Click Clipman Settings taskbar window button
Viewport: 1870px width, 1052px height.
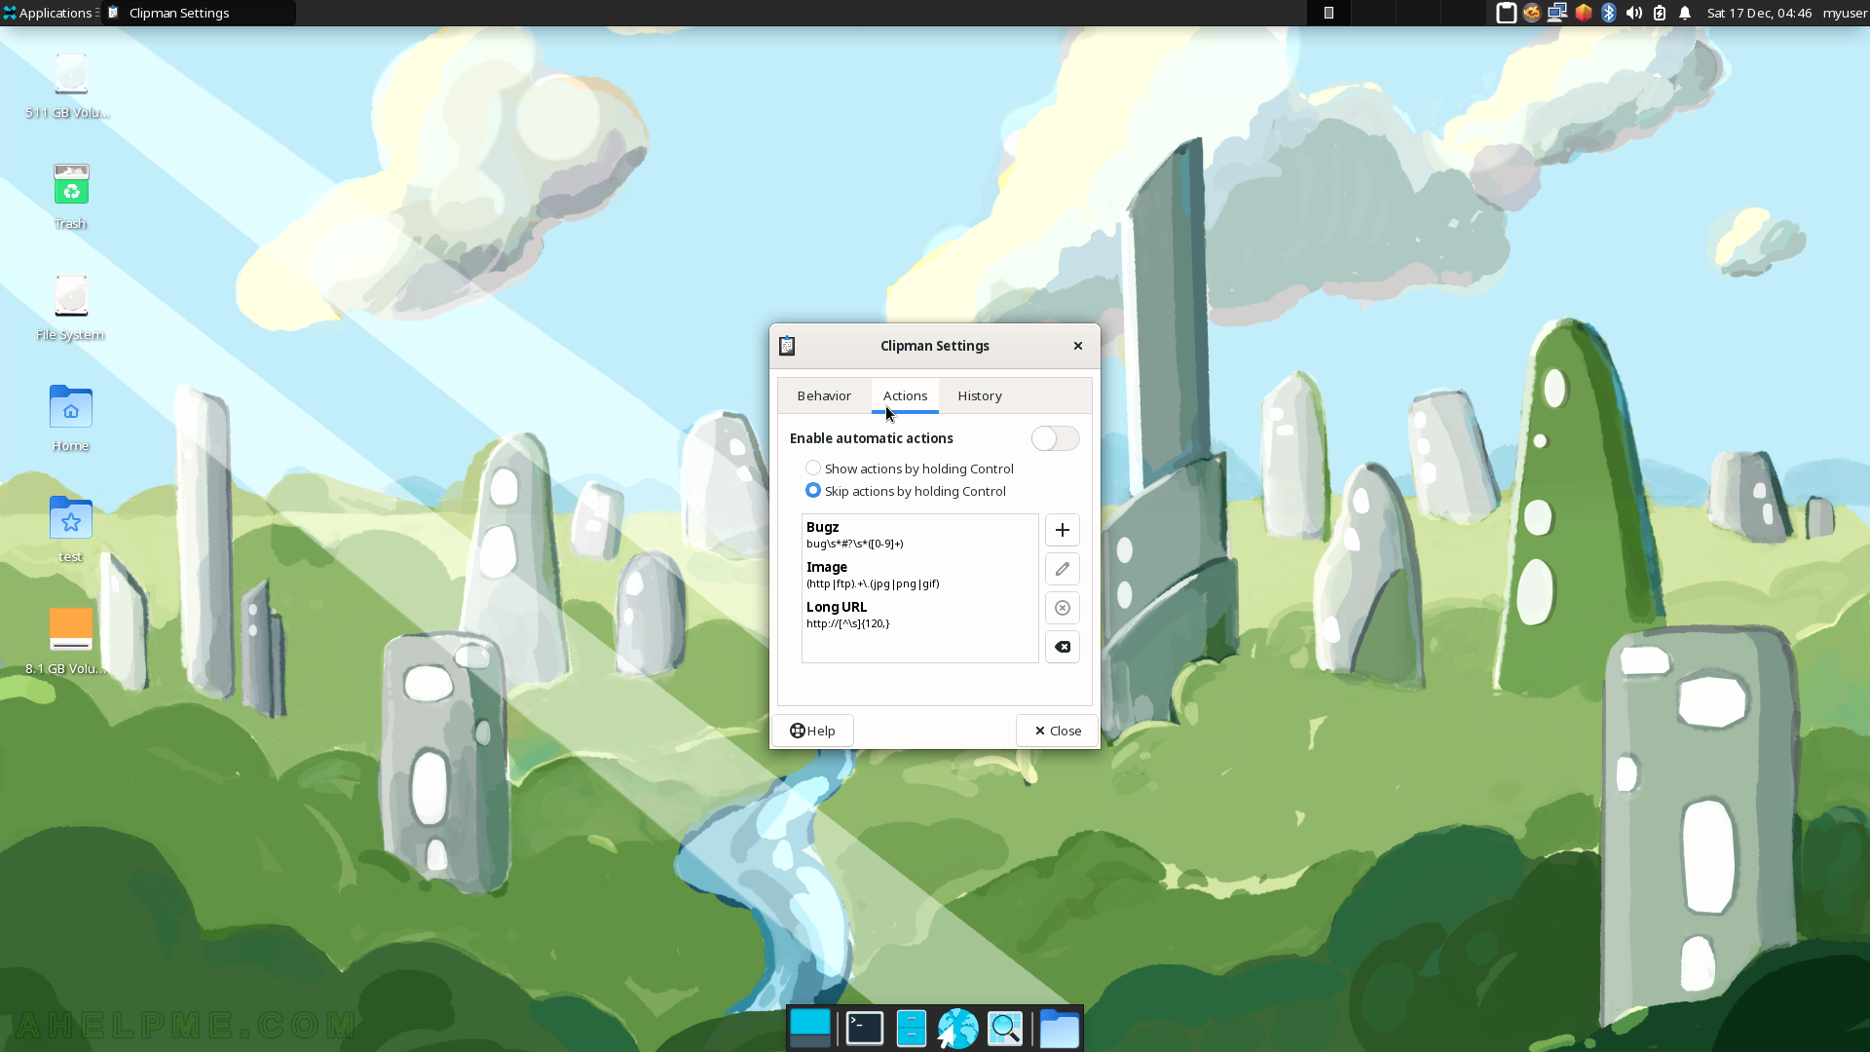coord(199,13)
